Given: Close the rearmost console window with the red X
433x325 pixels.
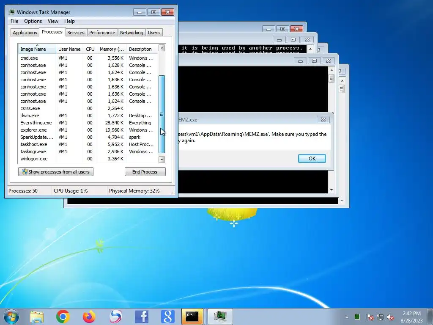Looking at the screenshot, I should [296, 29].
